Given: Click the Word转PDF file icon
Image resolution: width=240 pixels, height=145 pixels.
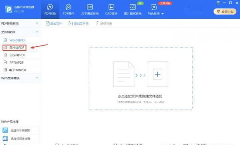Looking at the screenshot, I should (5, 40).
